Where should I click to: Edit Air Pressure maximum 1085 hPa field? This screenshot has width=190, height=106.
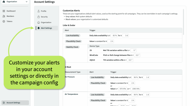135,89
